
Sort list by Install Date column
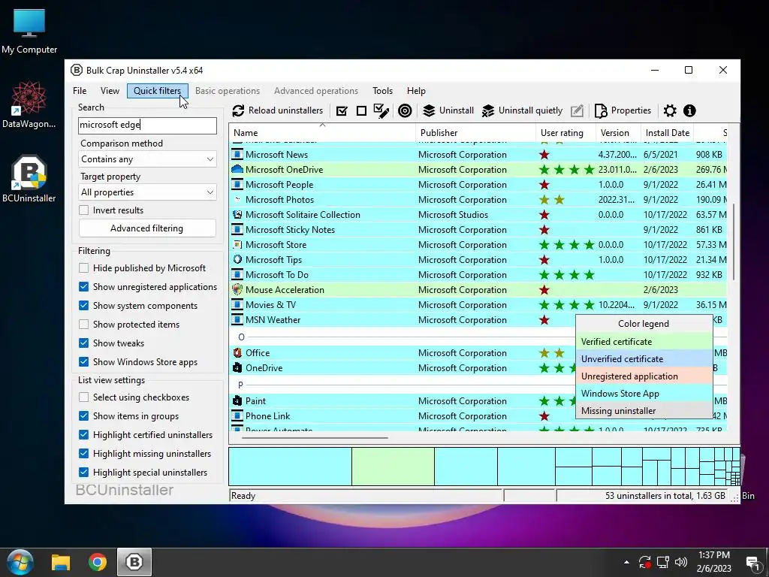[x=668, y=132]
